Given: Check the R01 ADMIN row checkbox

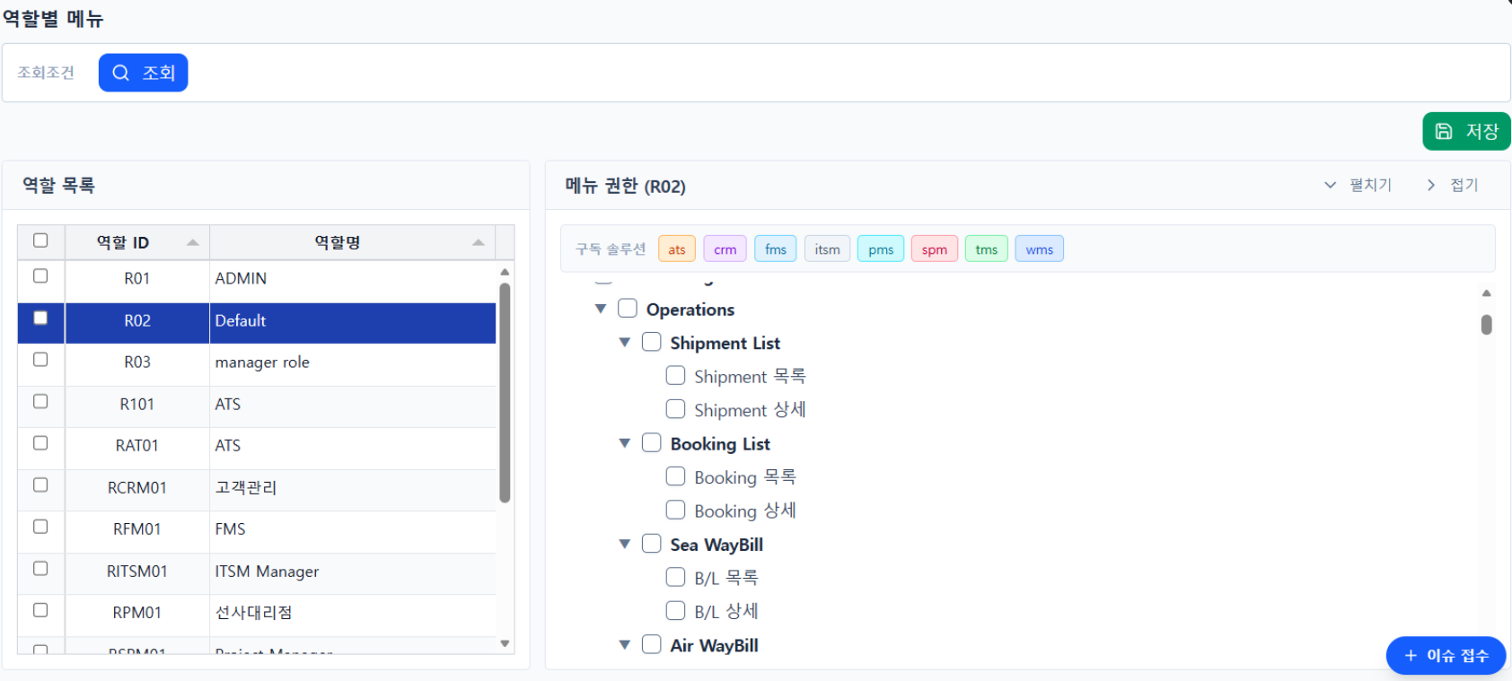Looking at the screenshot, I should [40, 276].
